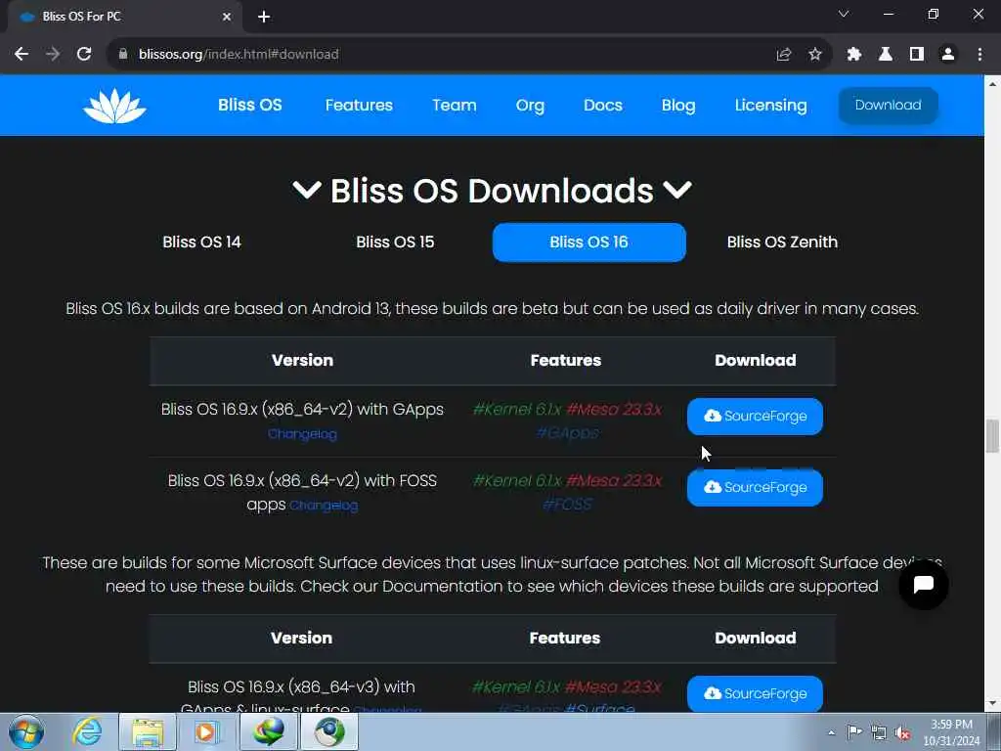This screenshot has width=1001, height=751.
Task: Close the Bliss OS For PC tab
Action: [227, 17]
